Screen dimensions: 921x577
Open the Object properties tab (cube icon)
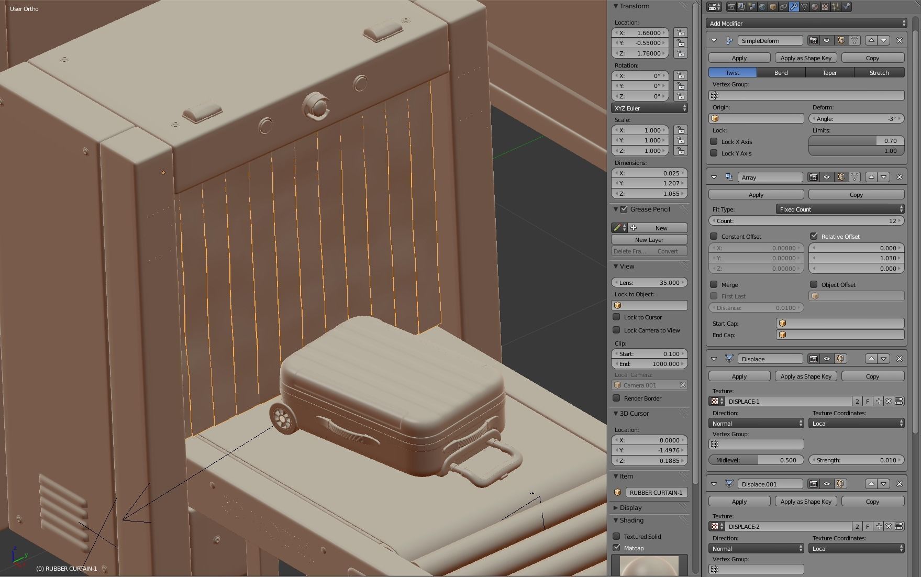773,7
